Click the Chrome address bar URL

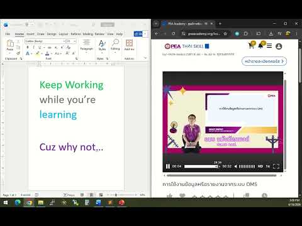point(204,33)
